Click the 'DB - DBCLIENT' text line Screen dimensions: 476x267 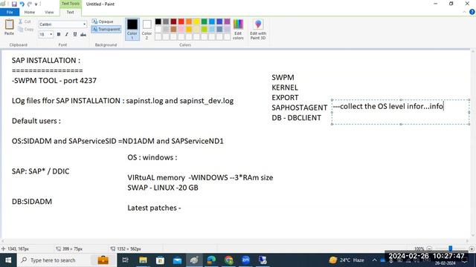point(296,118)
